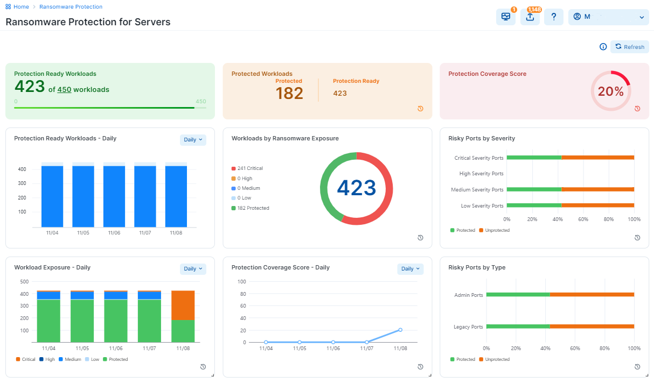Toggle Unprotected legend in Risky Ports by Severity
Image resolution: width=654 pixels, height=391 pixels.
494,230
